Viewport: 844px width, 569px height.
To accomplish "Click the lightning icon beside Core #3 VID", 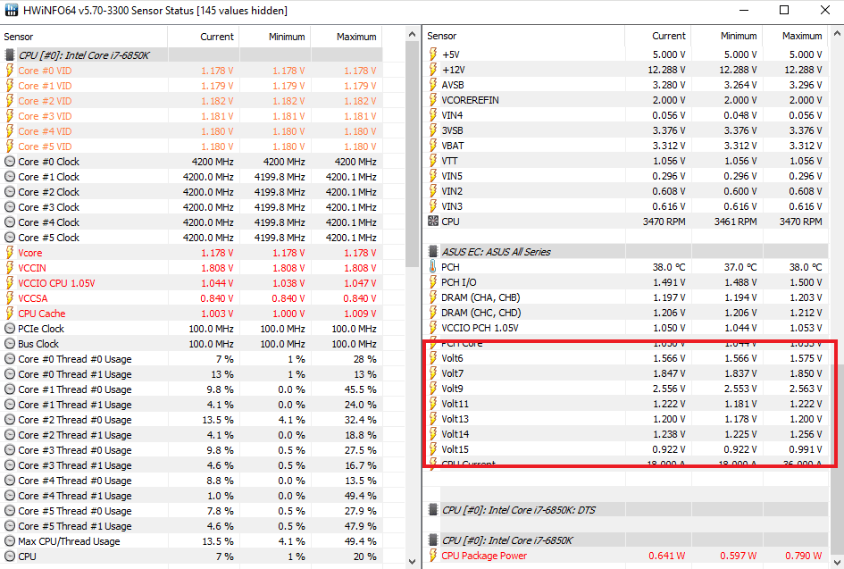I will pos(9,116).
